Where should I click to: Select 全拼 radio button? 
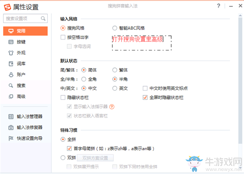[63, 139]
